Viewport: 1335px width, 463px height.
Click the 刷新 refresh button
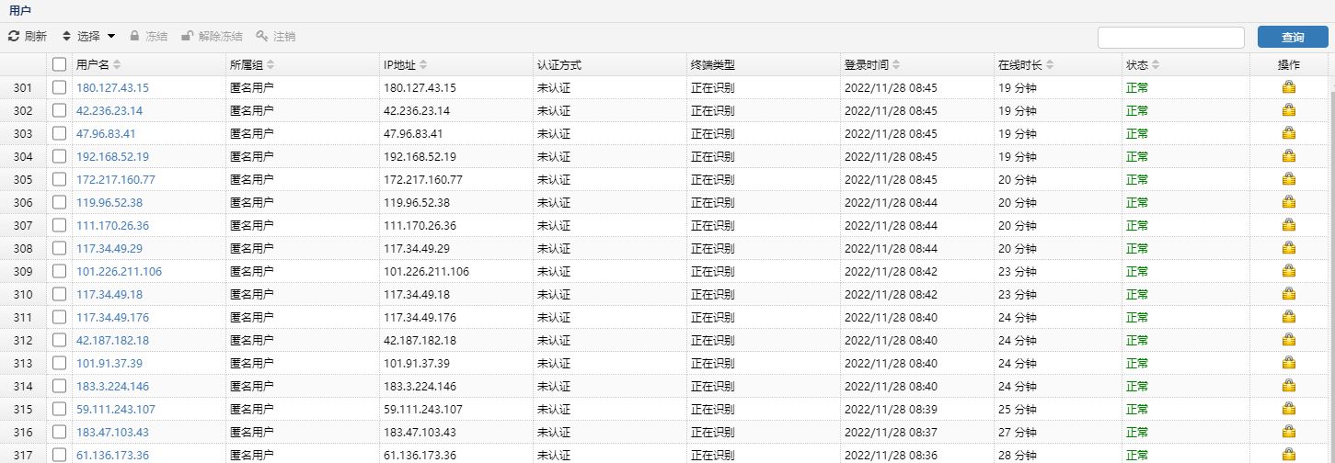(28, 37)
